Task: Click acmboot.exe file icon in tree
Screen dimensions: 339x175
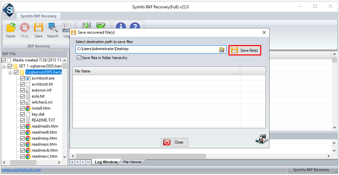Action: pos(28,78)
